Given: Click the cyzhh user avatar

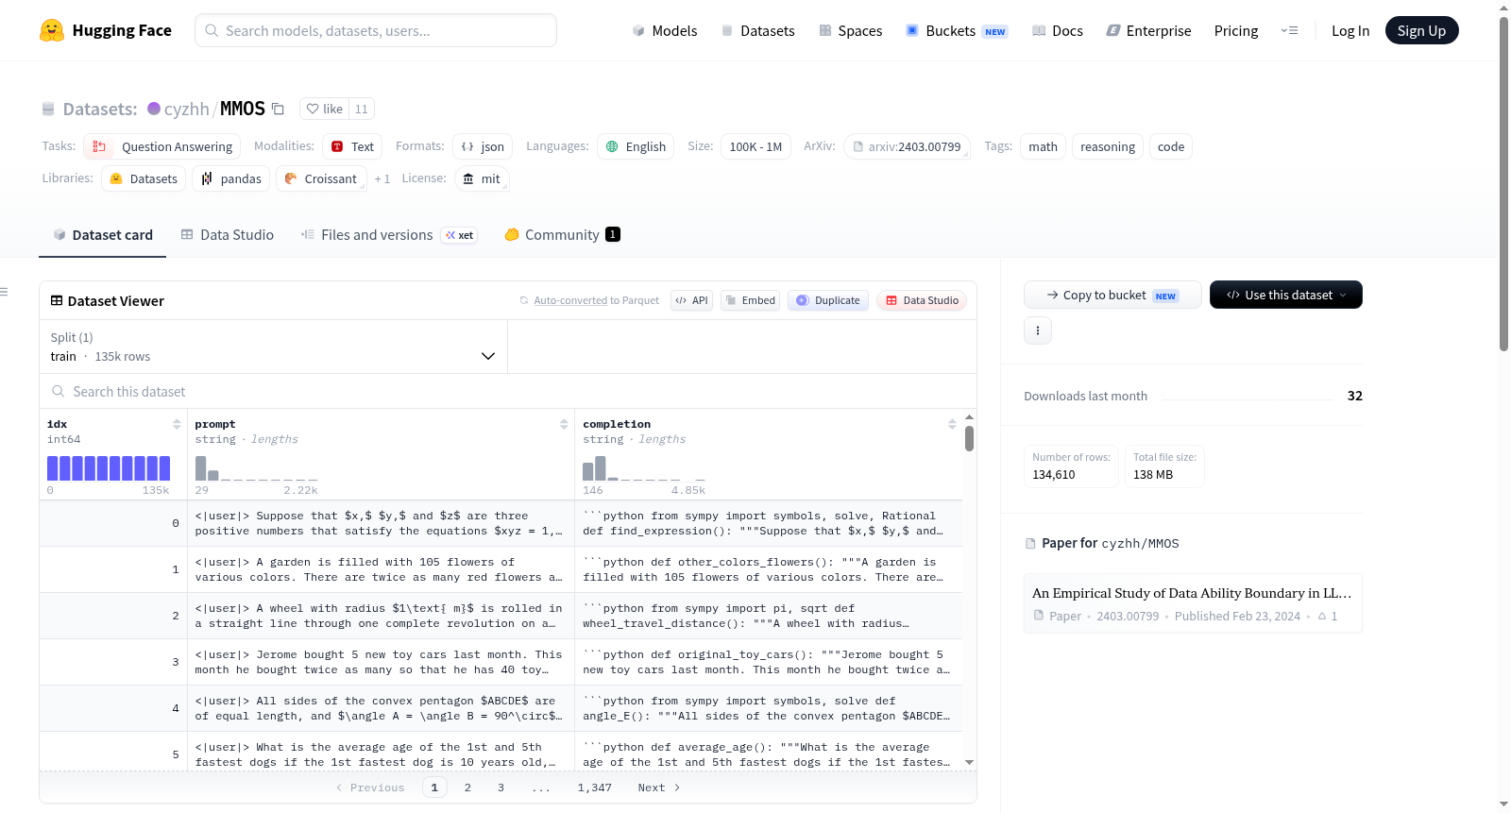Looking at the screenshot, I should coord(154,109).
